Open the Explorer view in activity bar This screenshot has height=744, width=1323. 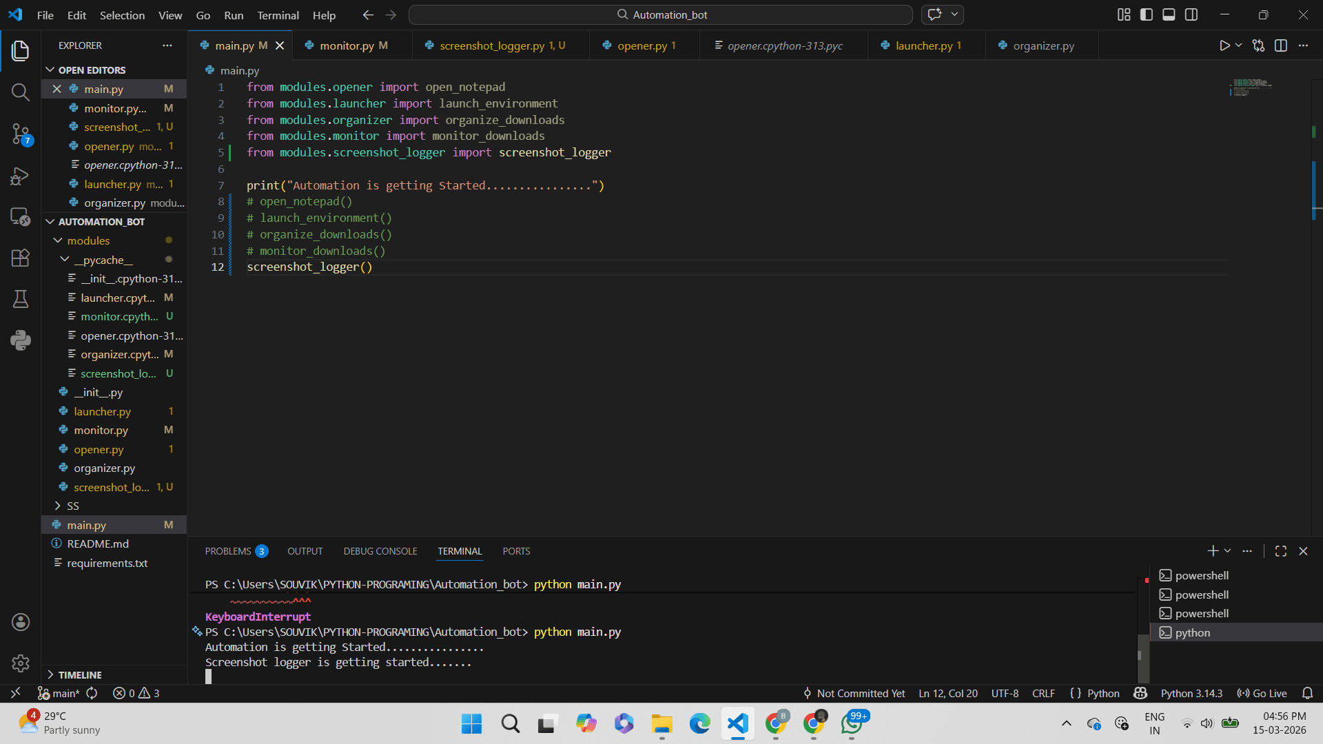tap(21, 50)
